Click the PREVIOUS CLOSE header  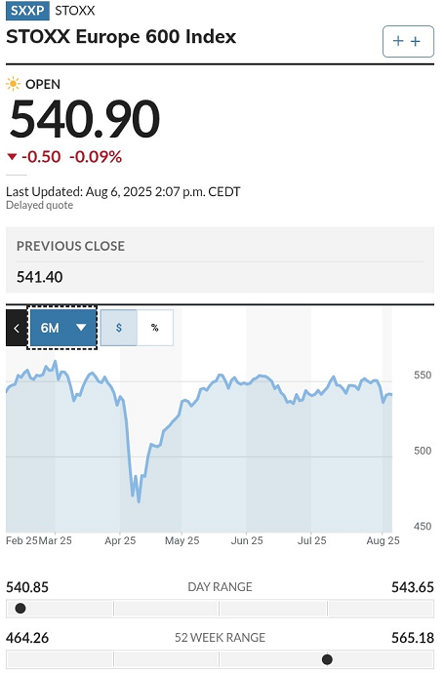pos(70,246)
